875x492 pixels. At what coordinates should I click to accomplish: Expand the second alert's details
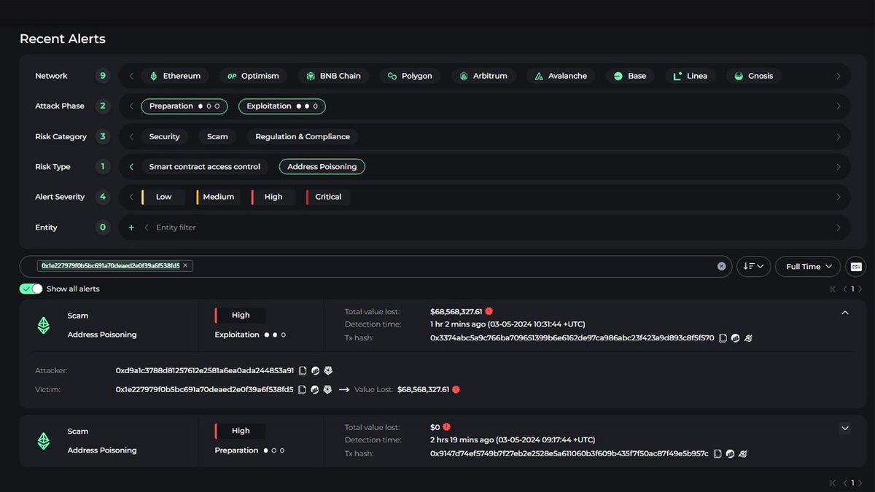click(845, 429)
